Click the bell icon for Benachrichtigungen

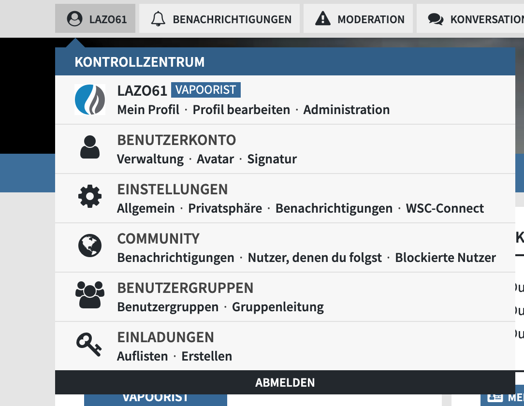[158, 19]
